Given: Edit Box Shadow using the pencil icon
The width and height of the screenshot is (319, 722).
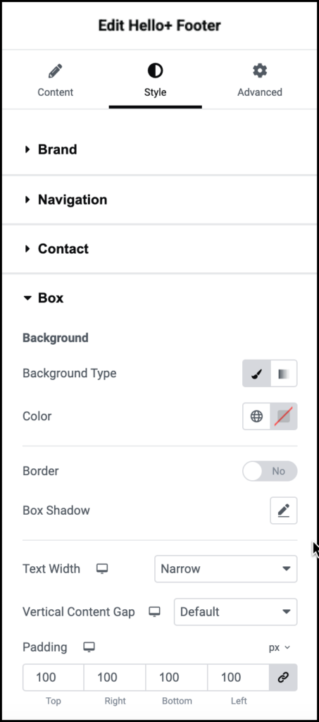Looking at the screenshot, I should [x=284, y=510].
